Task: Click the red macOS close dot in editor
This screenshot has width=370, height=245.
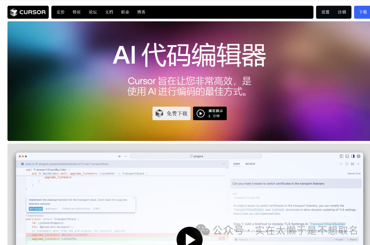Action: pyautogui.click(x=20, y=156)
